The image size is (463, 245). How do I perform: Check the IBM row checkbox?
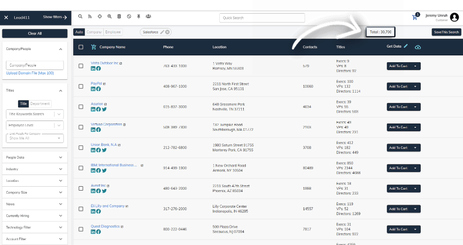pos(81,168)
